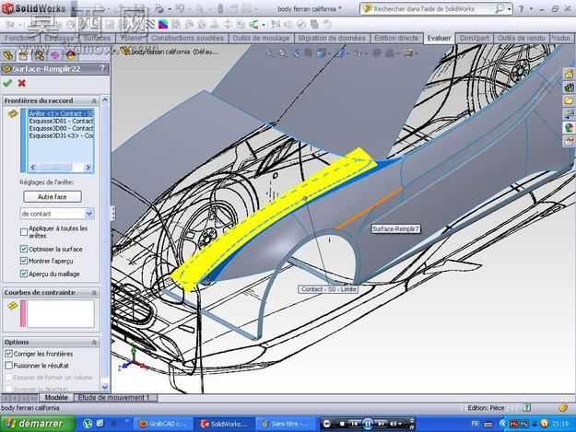Image resolution: width=576 pixels, height=432 pixels.
Task: Click horizontal scrollbar of boundaries list
Action: coord(61,168)
